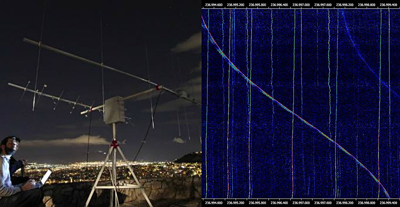Click the 236.994.600 label on top axis
The width and height of the screenshot is (400, 207).
[214, 5]
